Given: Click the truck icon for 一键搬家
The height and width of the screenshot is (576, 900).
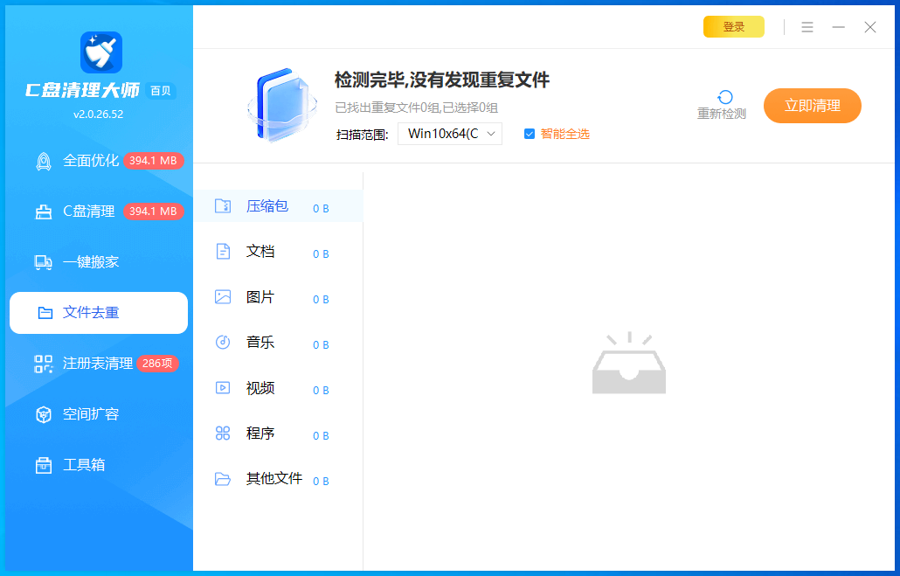Looking at the screenshot, I should pyautogui.click(x=44, y=262).
